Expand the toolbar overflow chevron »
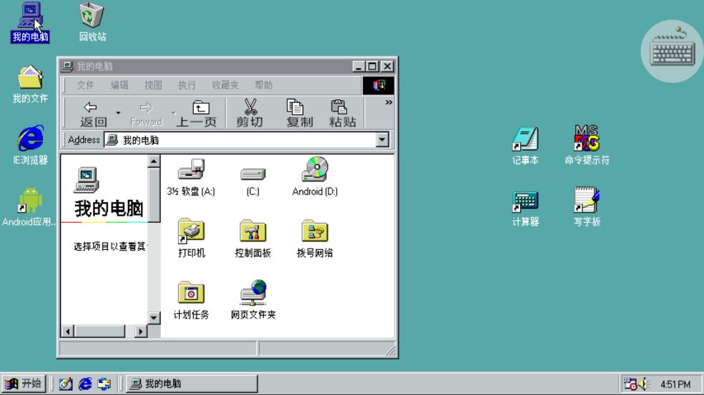The width and height of the screenshot is (704, 395). [x=388, y=103]
